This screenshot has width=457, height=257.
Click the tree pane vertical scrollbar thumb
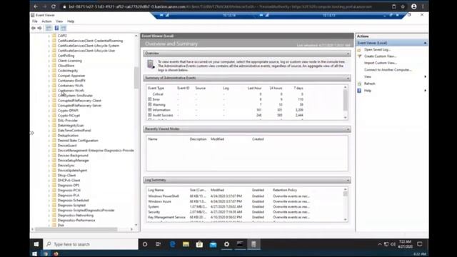click(x=136, y=78)
